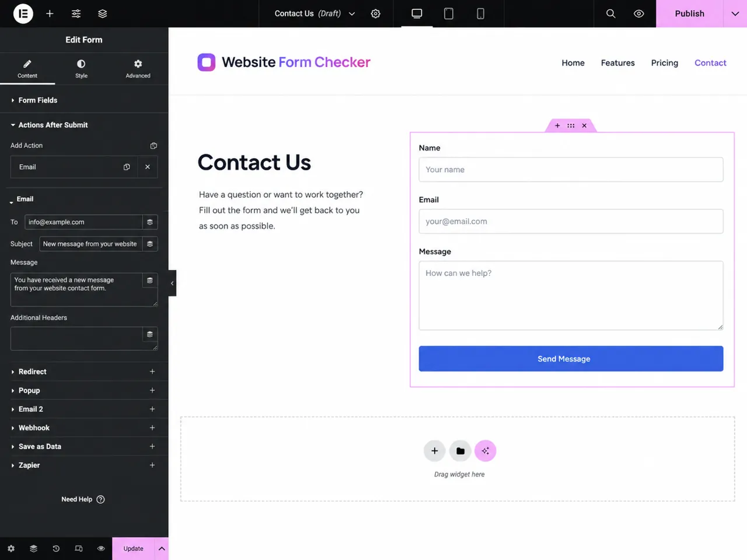This screenshot has width=747, height=560.
Task: Add the Email 2 action with plus
Action: click(x=152, y=409)
